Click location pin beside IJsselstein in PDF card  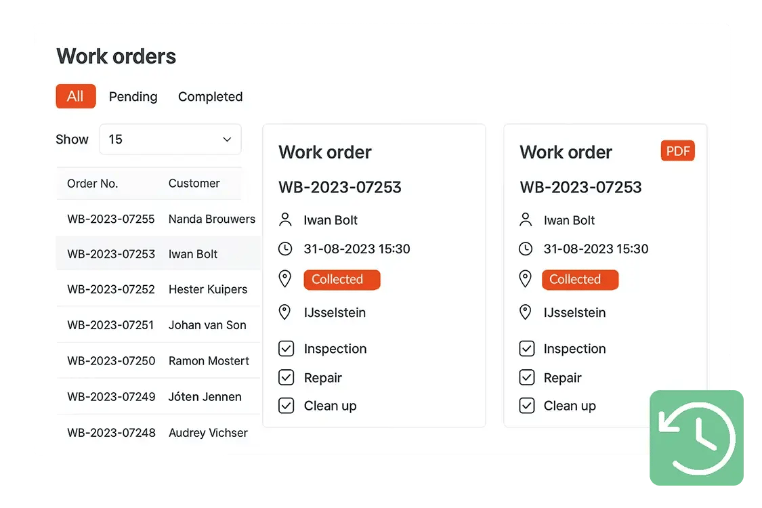[526, 312]
